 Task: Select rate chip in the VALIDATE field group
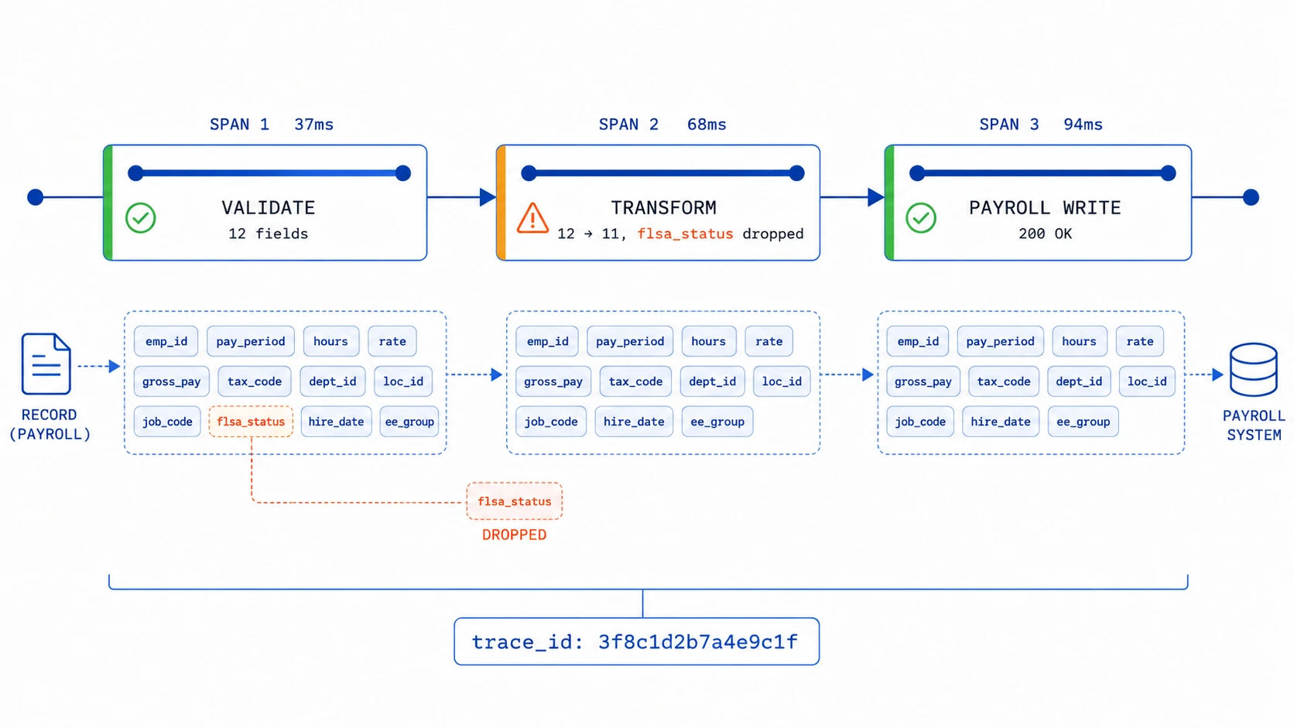click(x=392, y=341)
